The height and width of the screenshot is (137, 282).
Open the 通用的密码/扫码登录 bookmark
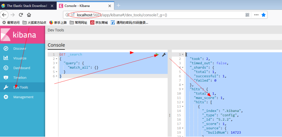129,23
